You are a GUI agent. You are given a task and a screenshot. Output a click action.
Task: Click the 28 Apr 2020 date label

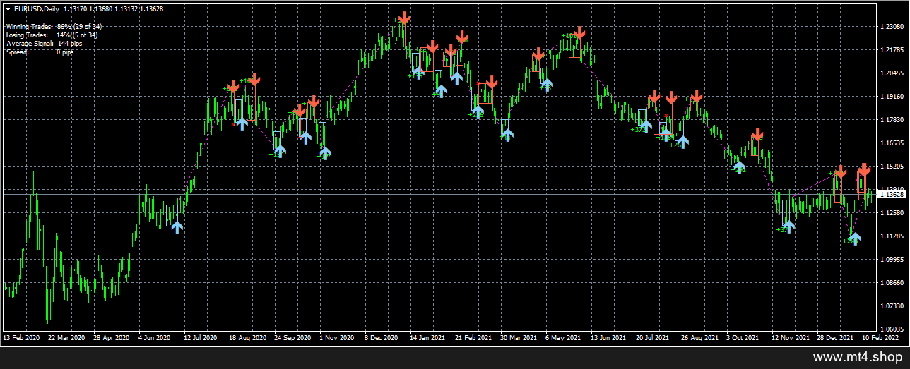[x=112, y=338]
